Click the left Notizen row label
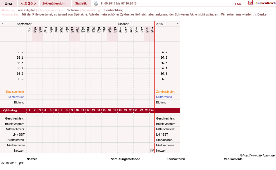The image size is (276, 170). coord(19,151)
